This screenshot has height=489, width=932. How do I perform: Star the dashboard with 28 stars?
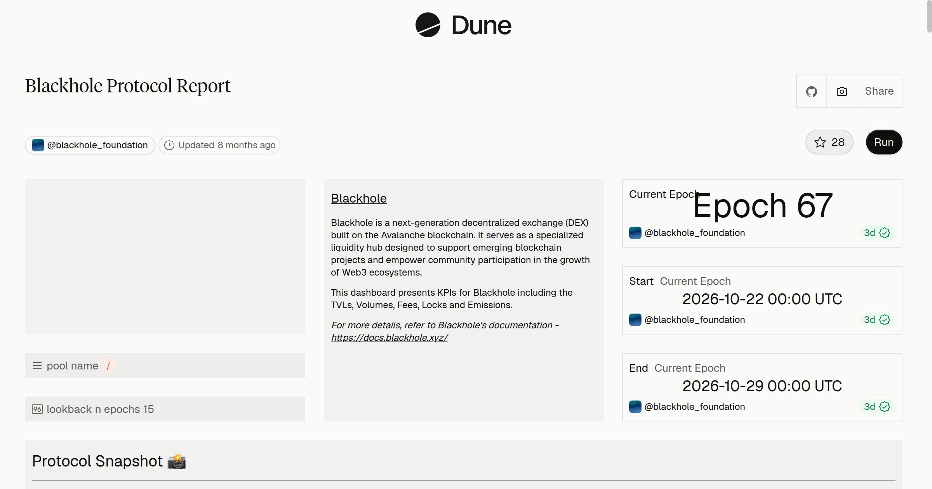(x=829, y=142)
